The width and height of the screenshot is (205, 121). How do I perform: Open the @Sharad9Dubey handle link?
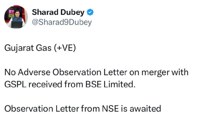[62, 22]
